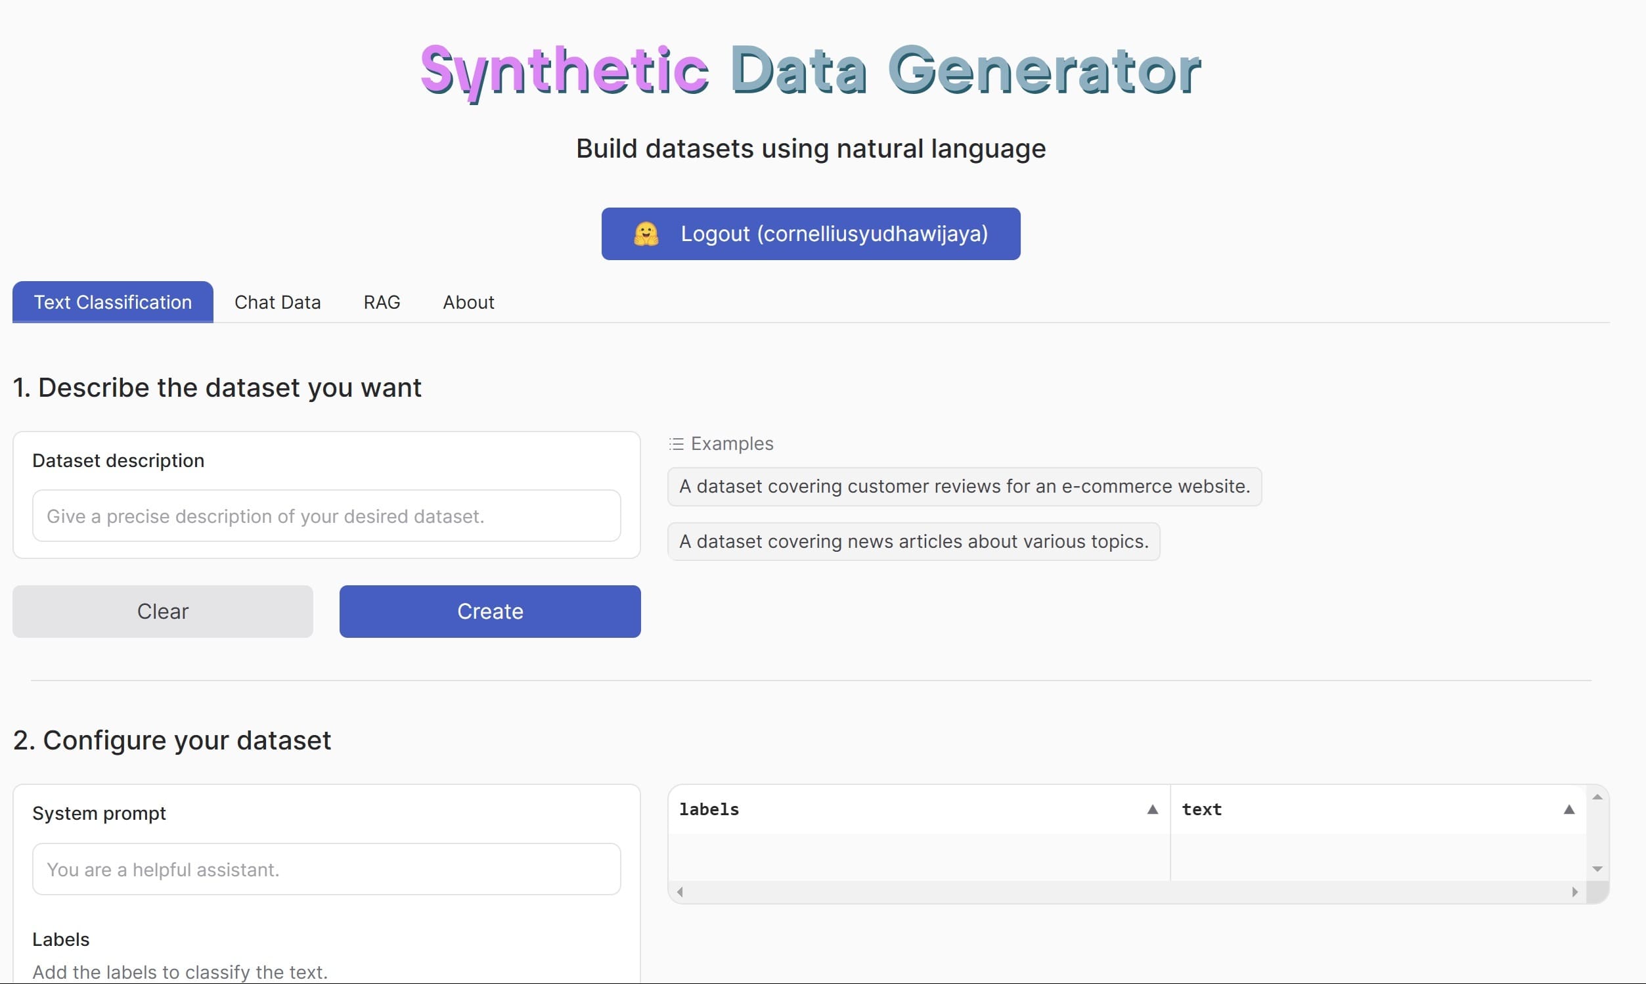This screenshot has width=1646, height=984.
Task: Switch to the RAG tab
Action: [x=382, y=302]
